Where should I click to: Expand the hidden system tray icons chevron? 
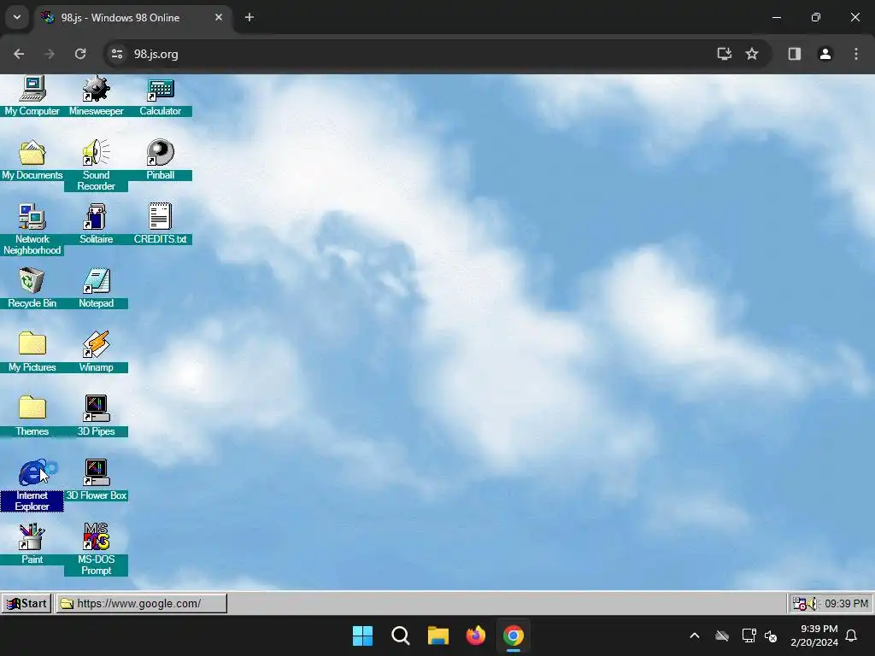pos(695,635)
